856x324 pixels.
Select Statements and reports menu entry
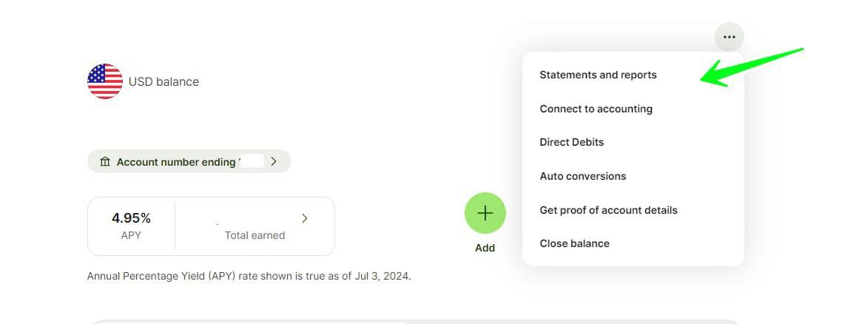pyautogui.click(x=598, y=75)
